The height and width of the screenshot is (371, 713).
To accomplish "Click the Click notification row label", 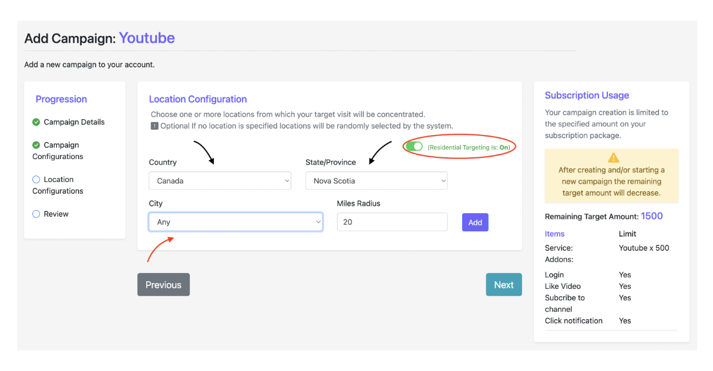I will pyautogui.click(x=574, y=321).
